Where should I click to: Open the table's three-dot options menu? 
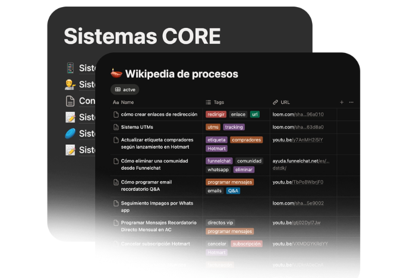[351, 102]
